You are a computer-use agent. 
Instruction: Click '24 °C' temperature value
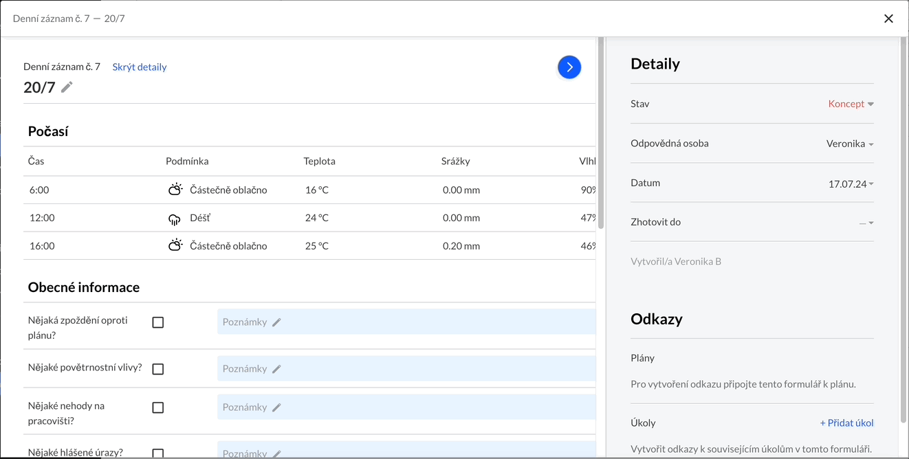coord(317,218)
